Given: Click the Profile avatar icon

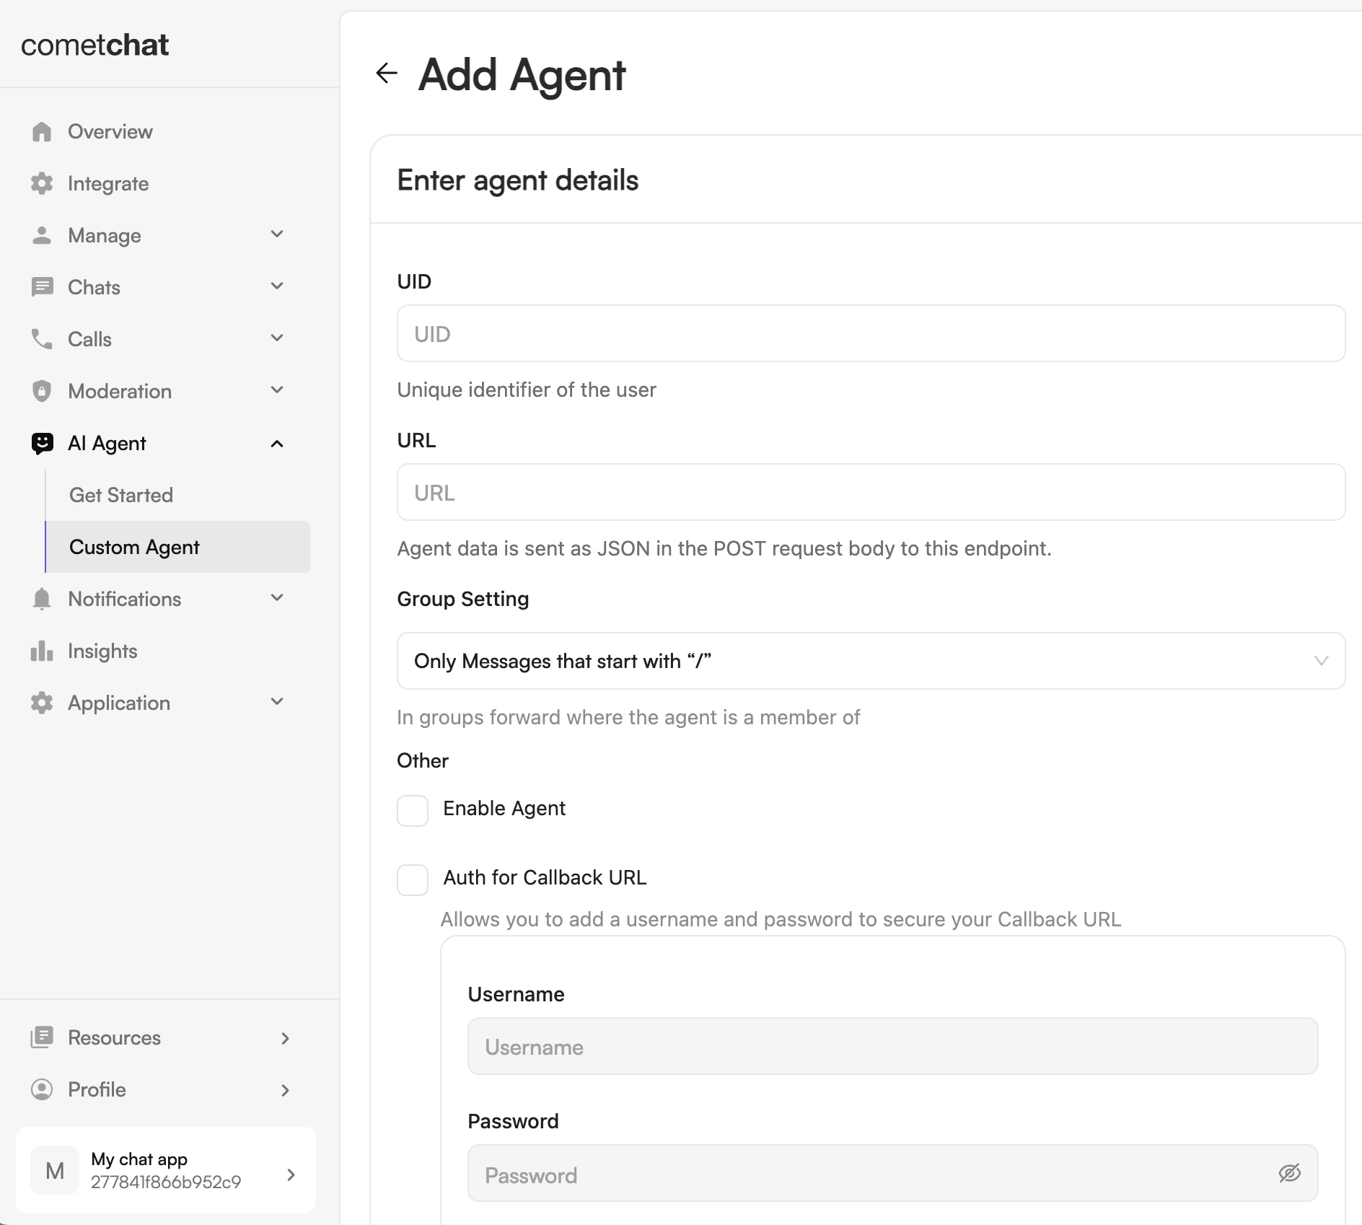Looking at the screenshot, I should [x=42, y=1089].
